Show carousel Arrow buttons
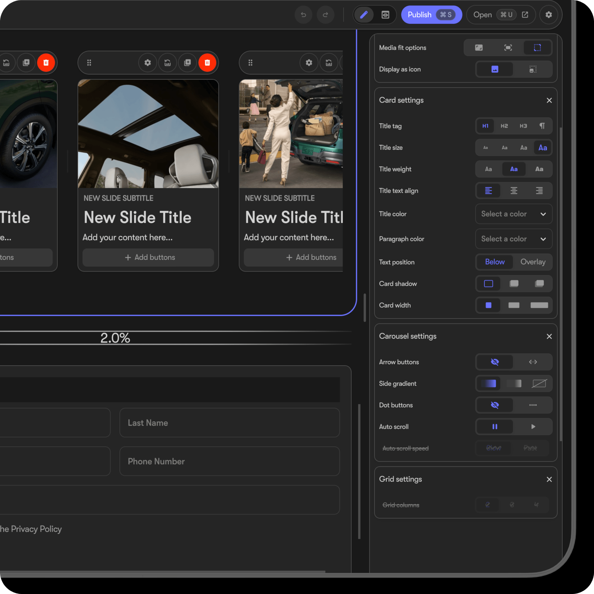Image resolution: width=594 pixels, height=594 pixels. point(533,362)
